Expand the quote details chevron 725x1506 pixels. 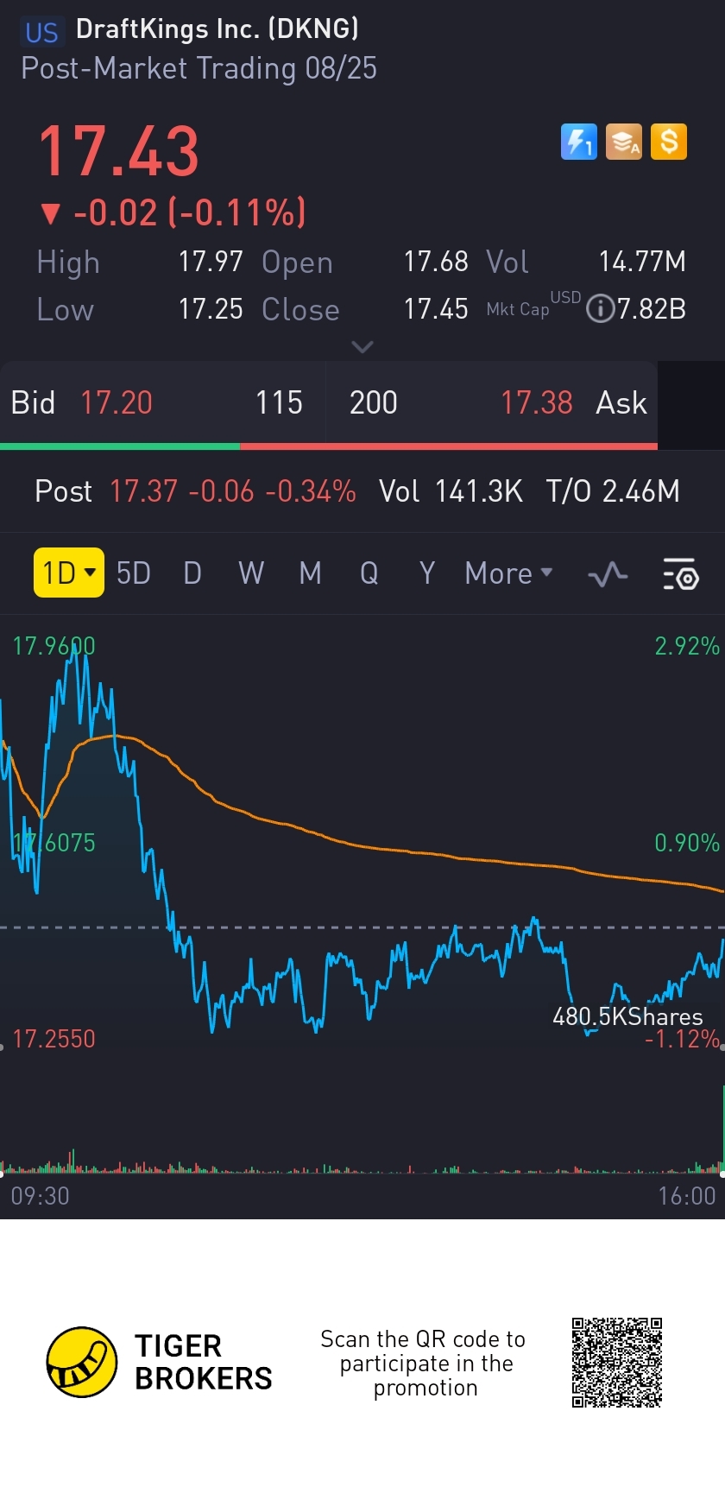(x=362, y=347)
